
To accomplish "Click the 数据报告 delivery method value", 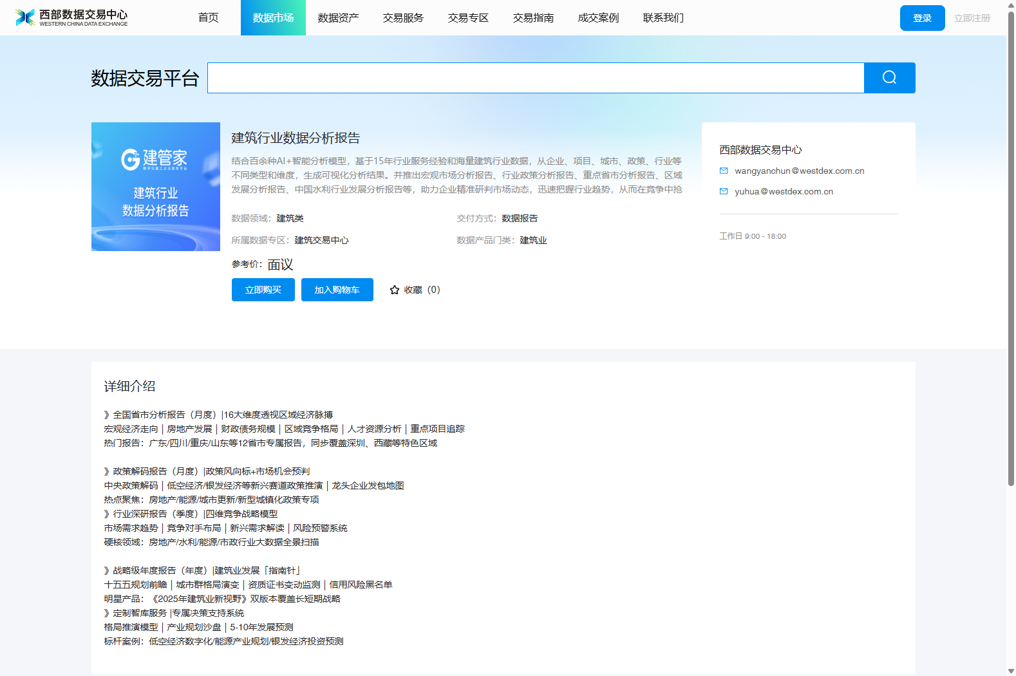I will click(x=520, y=218).
